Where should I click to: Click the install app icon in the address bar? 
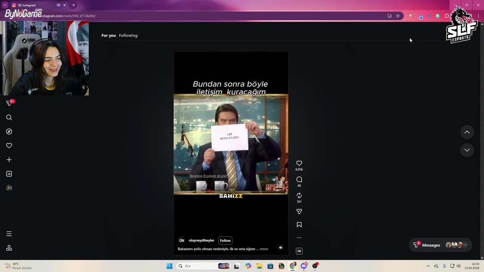pos(389,16)
